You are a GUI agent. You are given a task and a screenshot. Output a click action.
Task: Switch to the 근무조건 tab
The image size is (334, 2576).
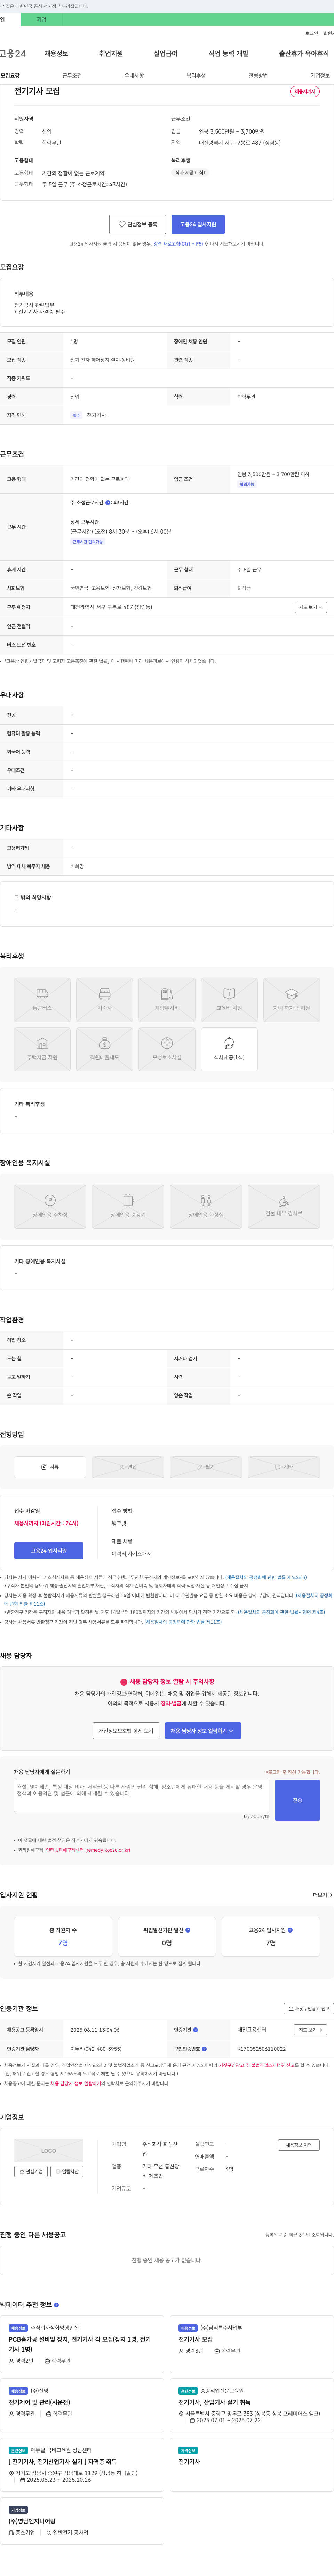pos(72,76)
